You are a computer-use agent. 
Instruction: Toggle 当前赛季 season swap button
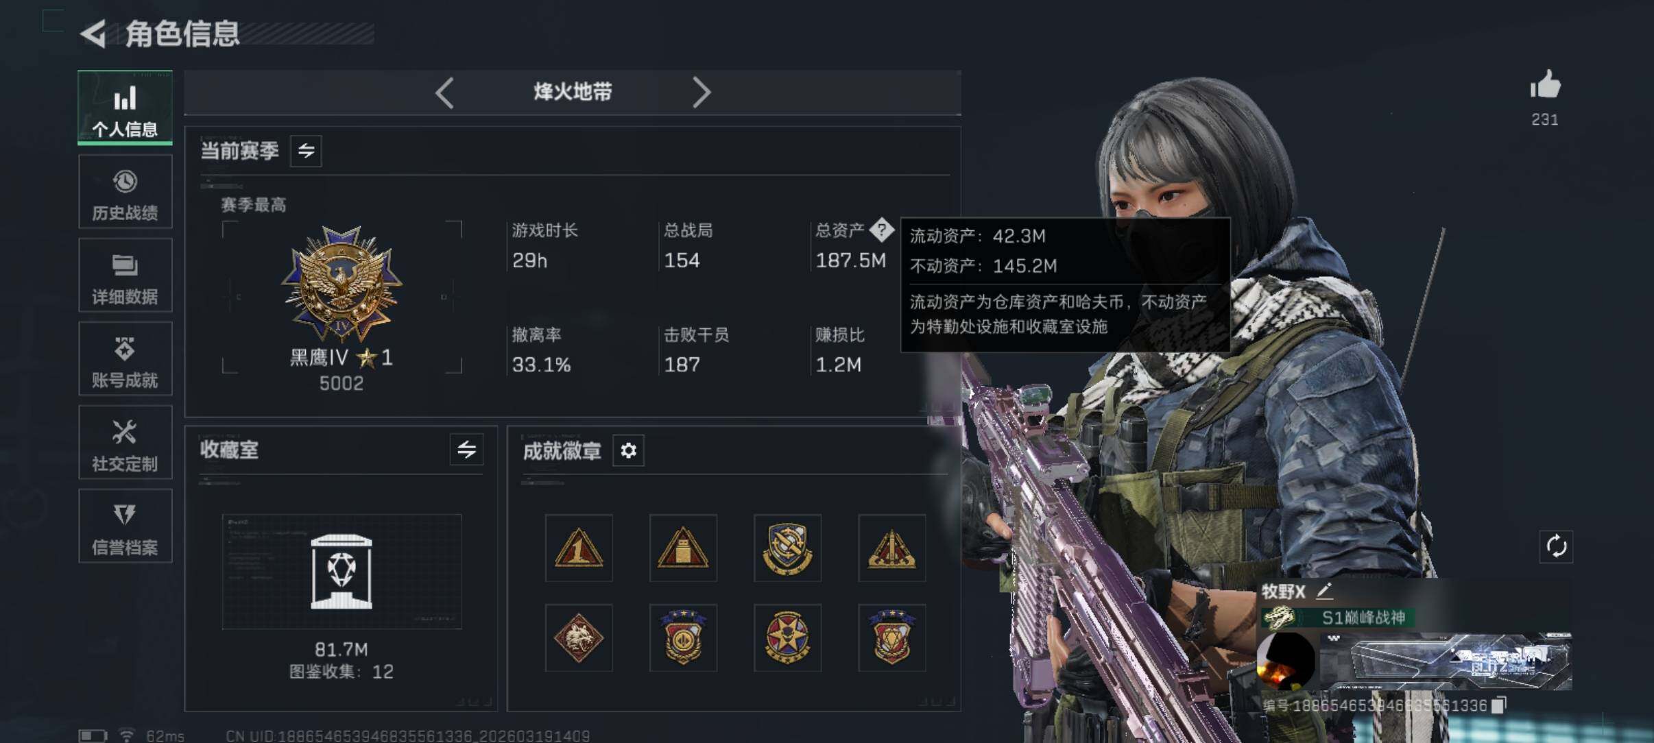306,151
